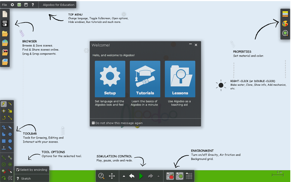This screenshot has width=291, height=182.
Task: Undo the last action
Action: 132,176
